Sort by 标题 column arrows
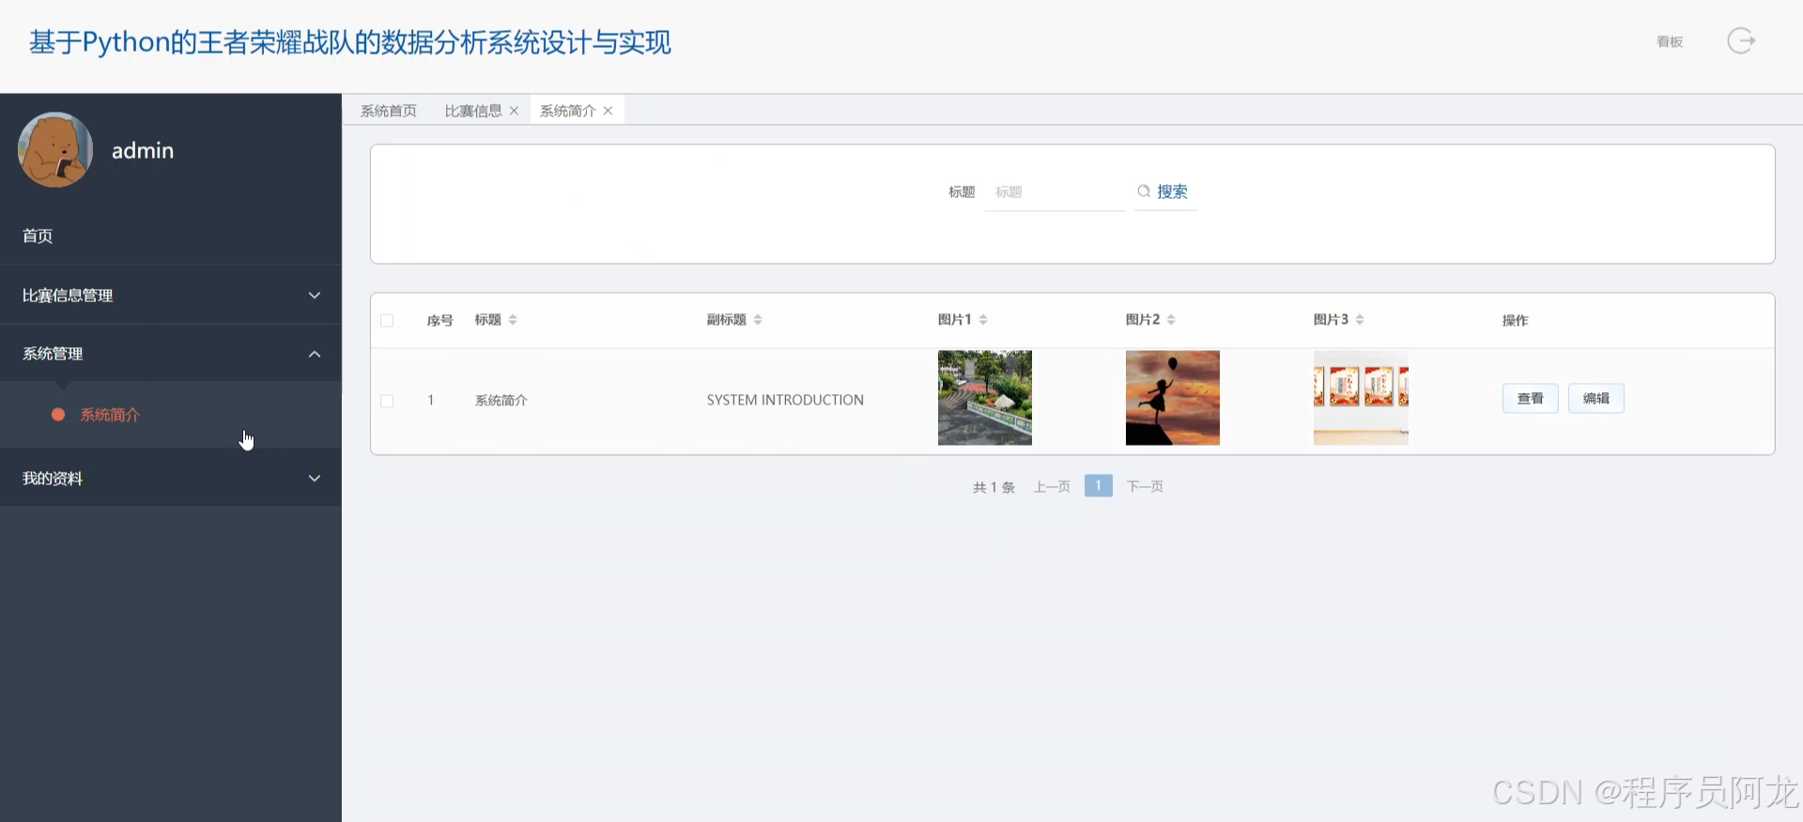Screen dimensions: 1803x822 click(513, 320)
